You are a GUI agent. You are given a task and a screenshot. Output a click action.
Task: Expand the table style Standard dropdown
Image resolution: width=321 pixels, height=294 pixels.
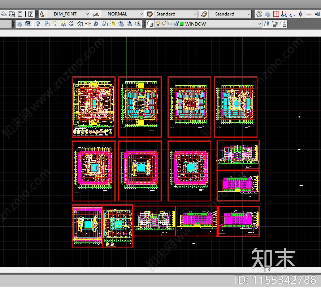coord(195,14)
